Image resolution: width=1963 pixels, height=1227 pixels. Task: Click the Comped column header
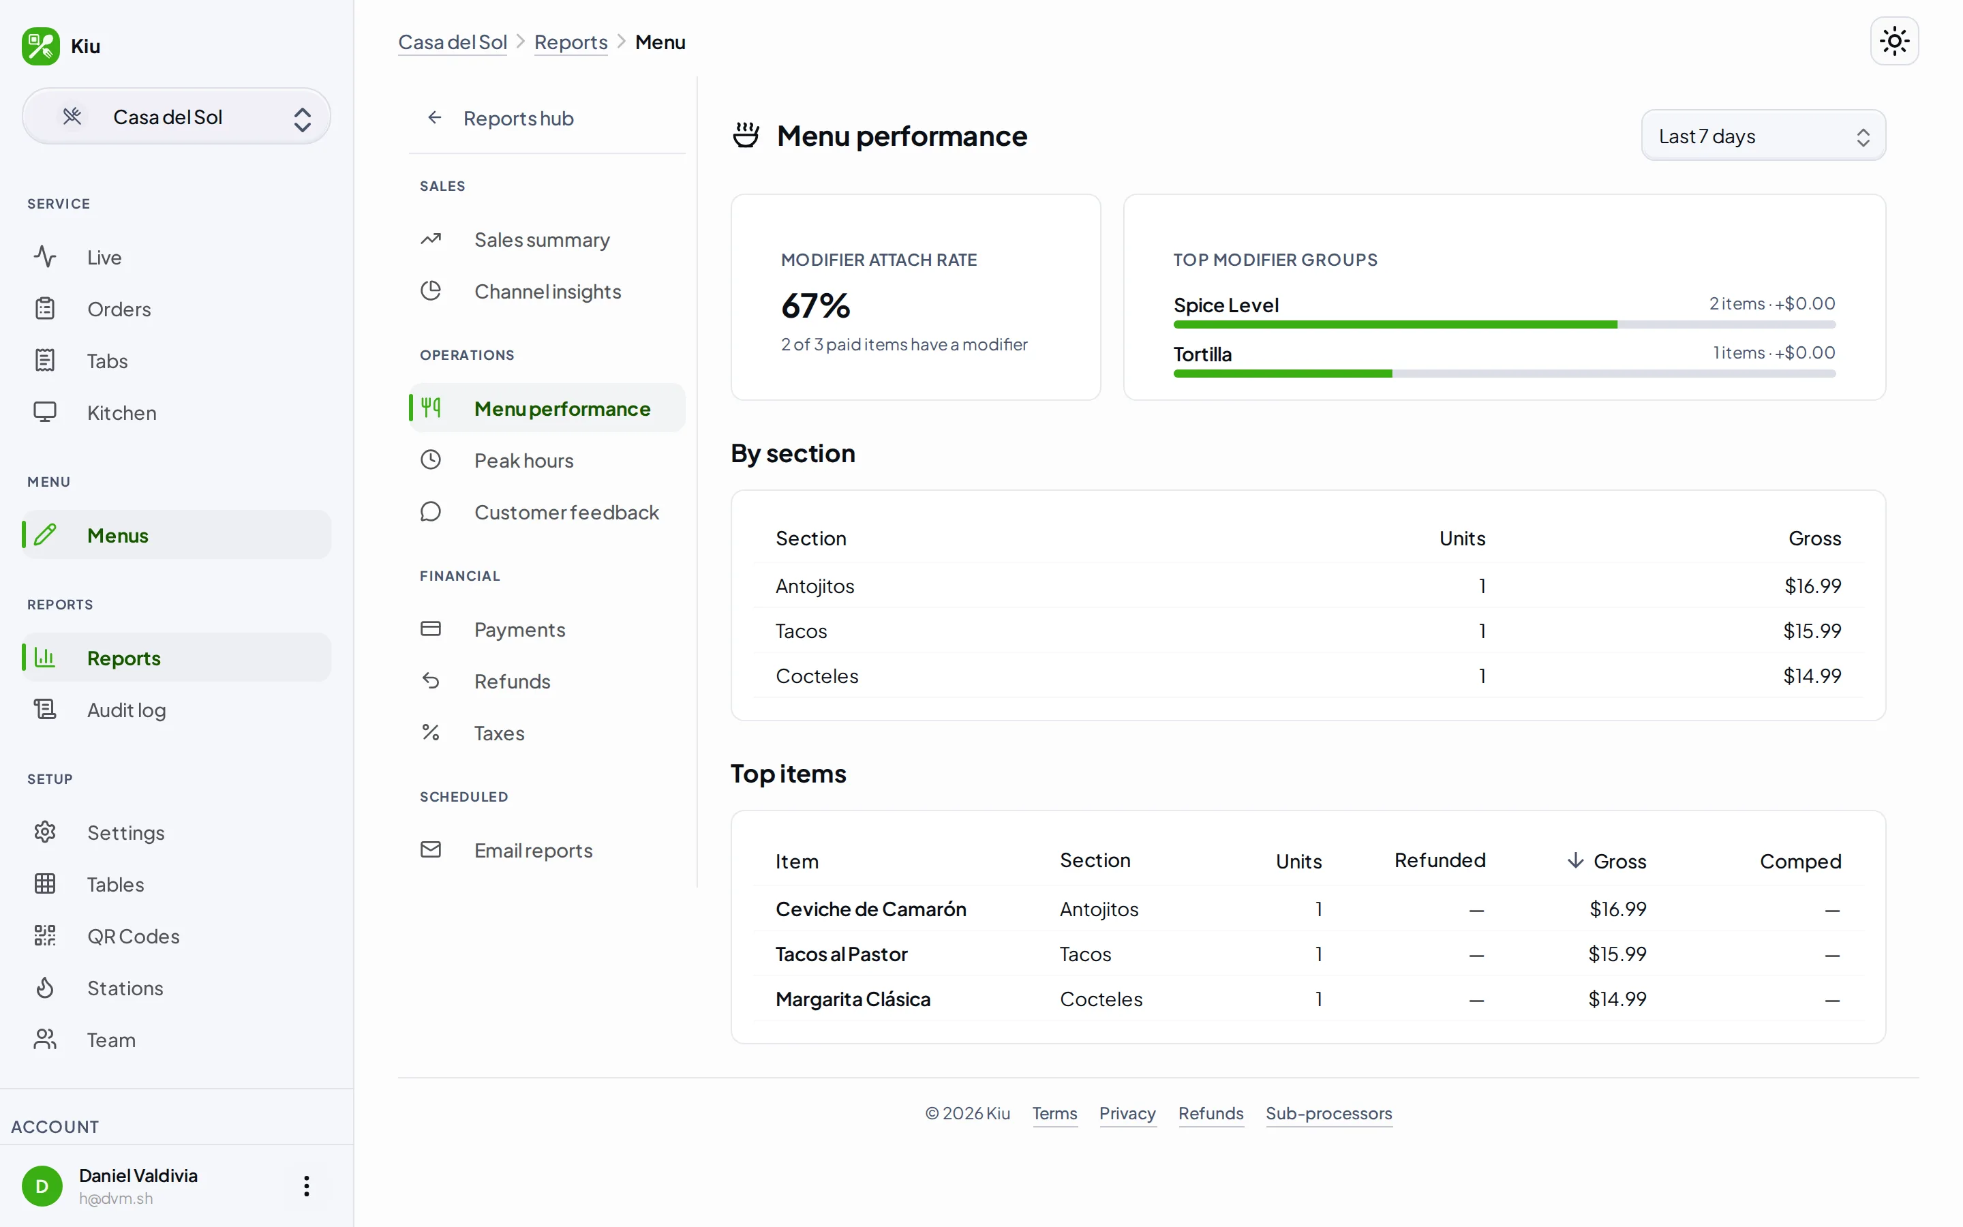pos(1801,861)
